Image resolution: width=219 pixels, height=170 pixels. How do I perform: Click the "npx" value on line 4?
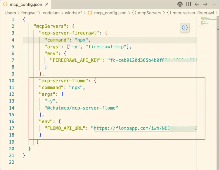tap(82, 40)
